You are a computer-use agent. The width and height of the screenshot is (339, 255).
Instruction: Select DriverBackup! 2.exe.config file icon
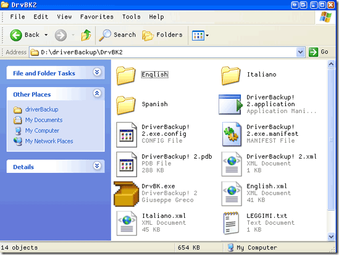pyautogui.click(x=127, y=135)
